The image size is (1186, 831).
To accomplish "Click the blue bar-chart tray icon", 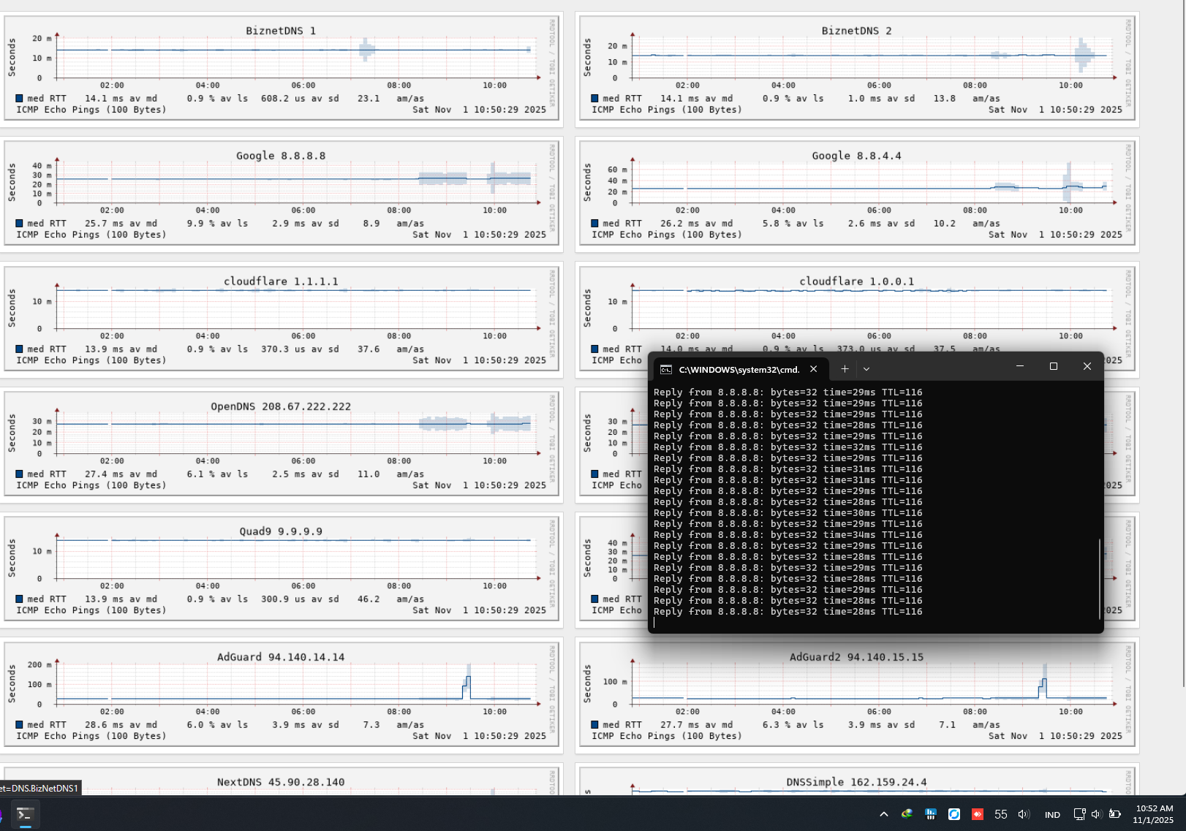I will [x=931, y=814].
